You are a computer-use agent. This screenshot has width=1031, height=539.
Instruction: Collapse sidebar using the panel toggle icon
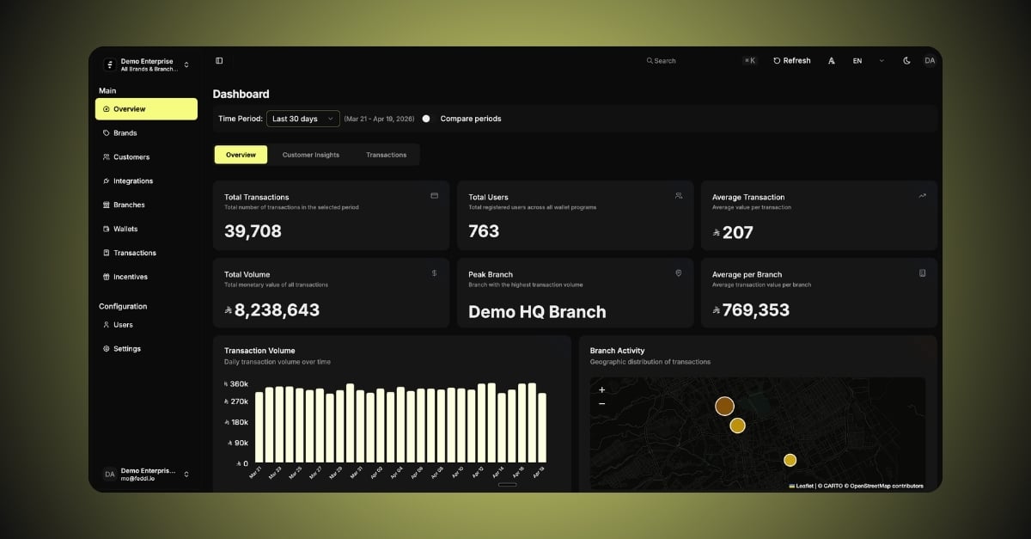219,61
